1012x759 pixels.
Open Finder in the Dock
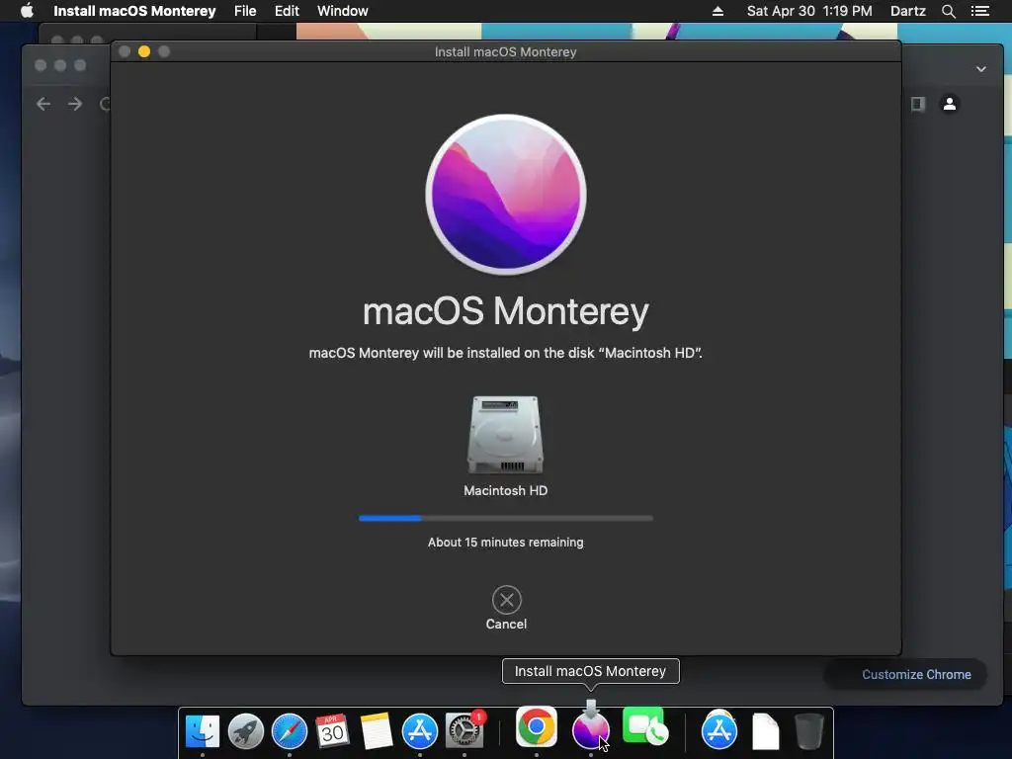pos(202,731)
